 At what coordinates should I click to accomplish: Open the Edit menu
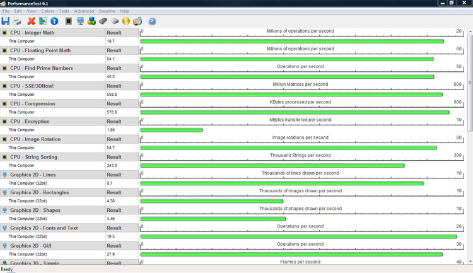point(18,11)
